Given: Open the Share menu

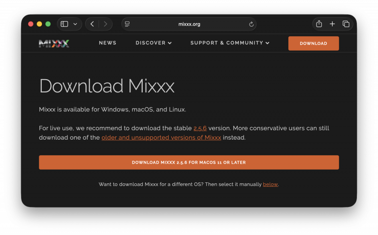Looking at the screenshot, I should click(x=319, y=24).
